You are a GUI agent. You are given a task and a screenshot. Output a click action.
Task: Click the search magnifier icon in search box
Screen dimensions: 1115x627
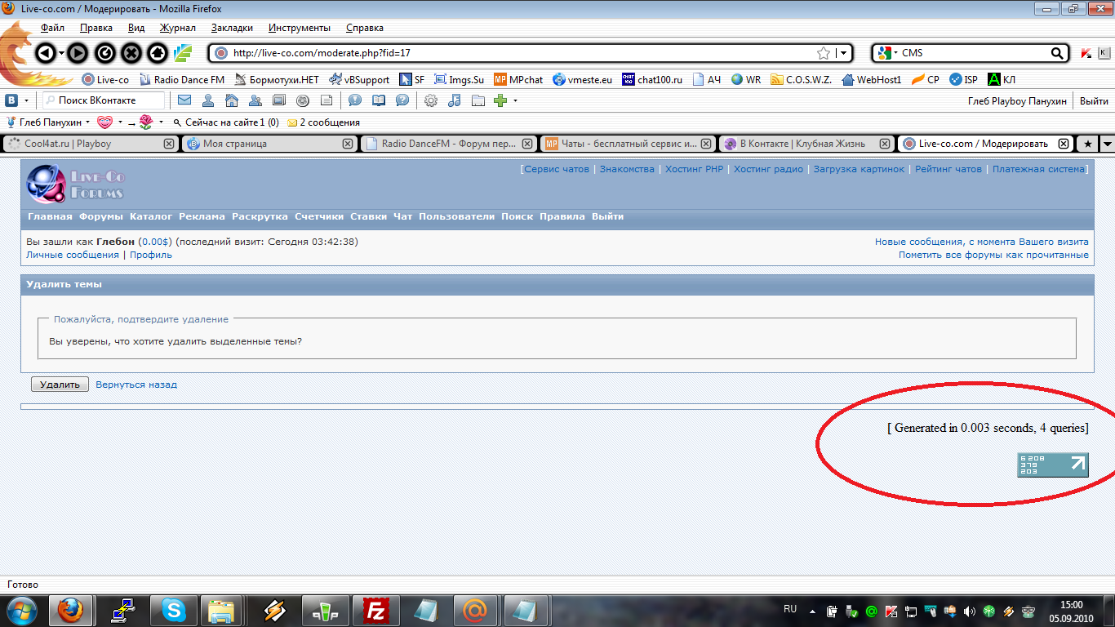pyautogui.click(x=1058, y=53)
